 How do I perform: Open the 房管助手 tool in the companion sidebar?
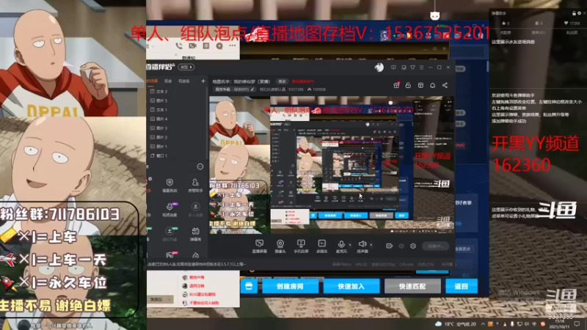[195, 185]
